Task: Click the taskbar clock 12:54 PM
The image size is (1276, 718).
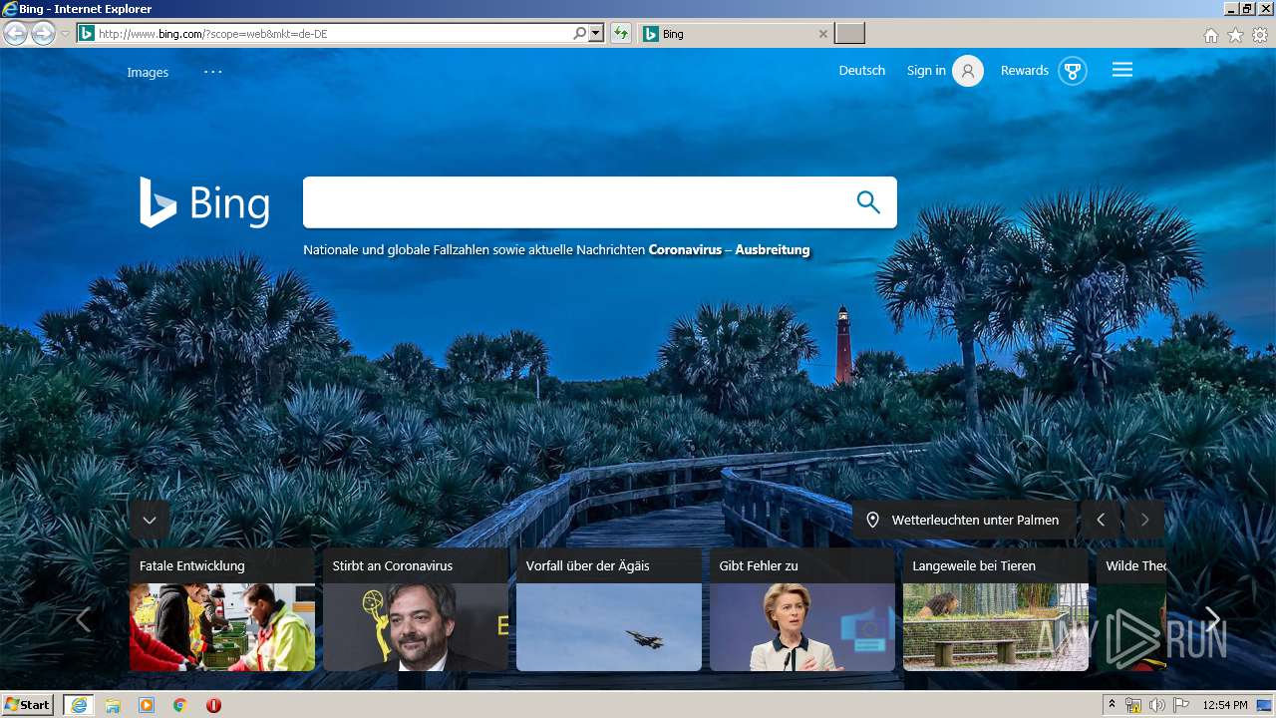Action: click(1225, 705)
